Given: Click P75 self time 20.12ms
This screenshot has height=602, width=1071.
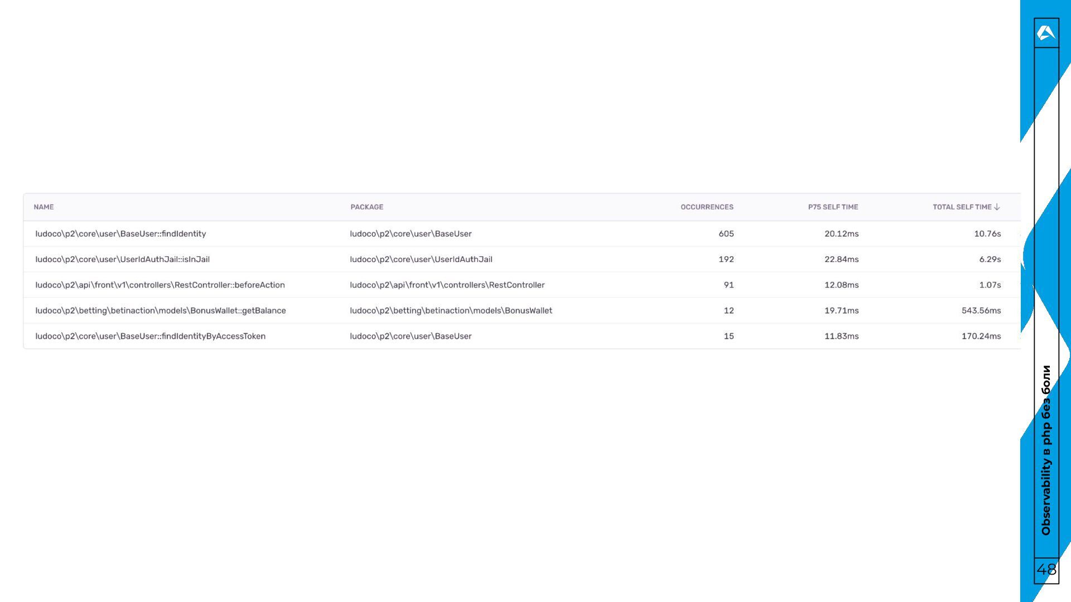Looking at the screenshot, I should (x=841, y=234).
